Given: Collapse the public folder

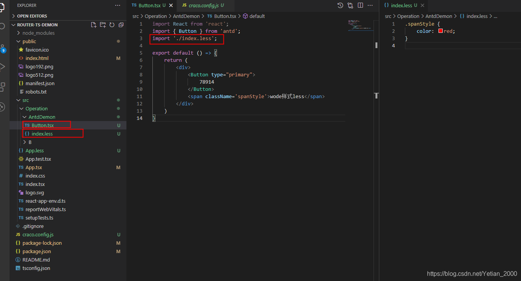Looking at the screenshot, I should coord(29,42).
